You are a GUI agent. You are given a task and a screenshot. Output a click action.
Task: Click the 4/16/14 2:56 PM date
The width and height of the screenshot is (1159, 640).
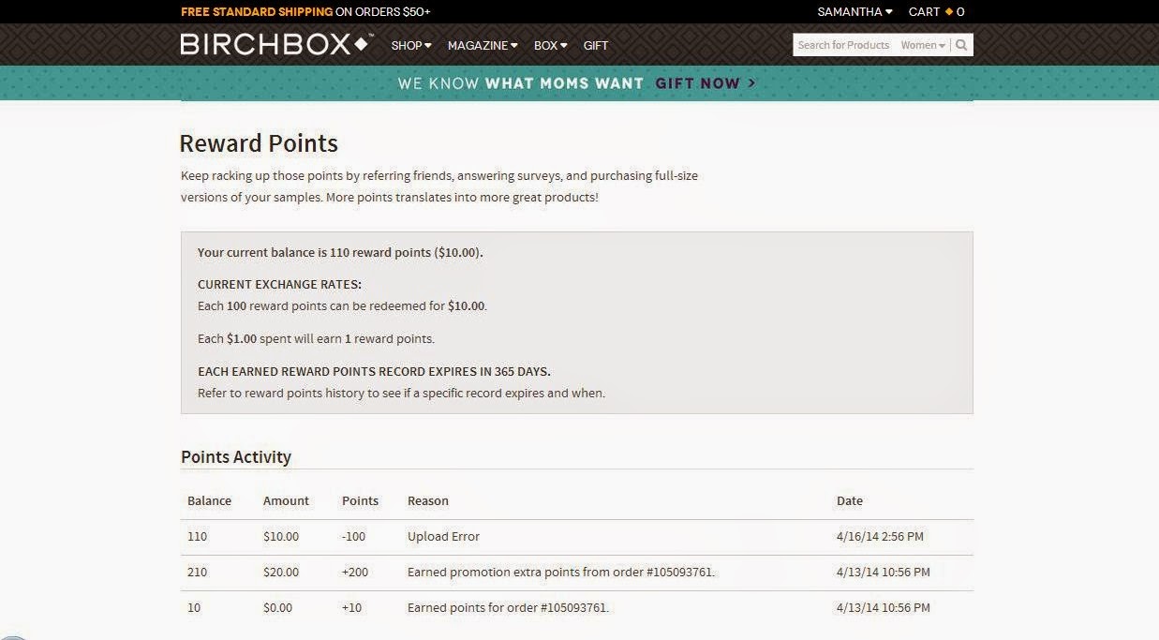point(880,536)
